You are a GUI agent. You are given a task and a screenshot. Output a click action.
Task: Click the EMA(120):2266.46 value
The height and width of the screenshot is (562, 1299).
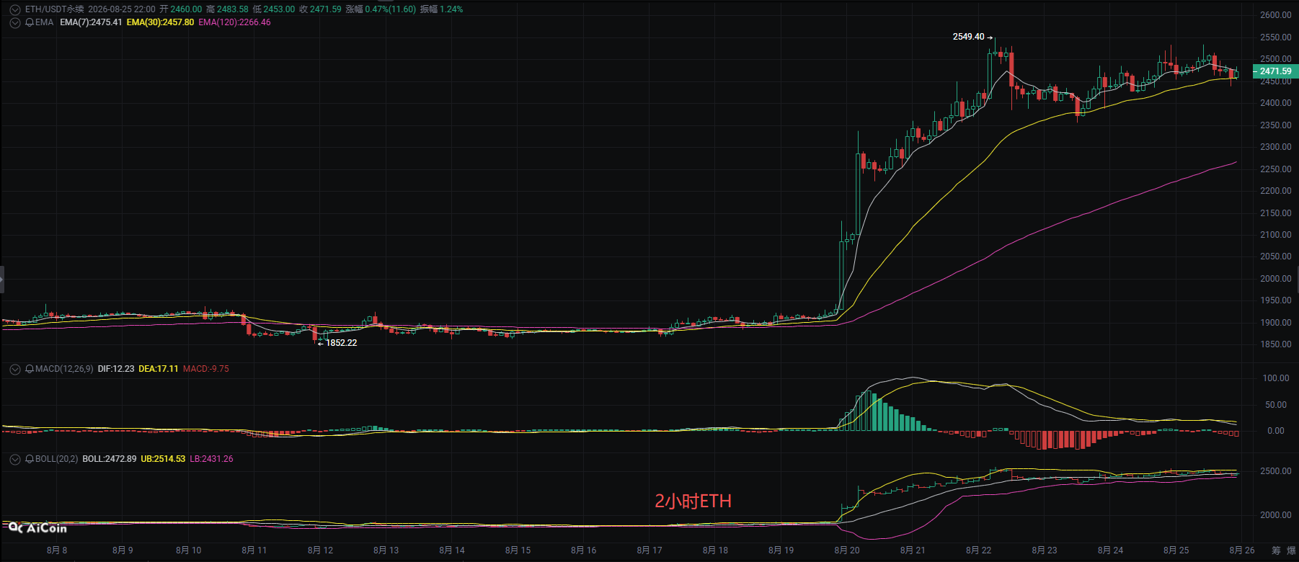tap(235, 22)
